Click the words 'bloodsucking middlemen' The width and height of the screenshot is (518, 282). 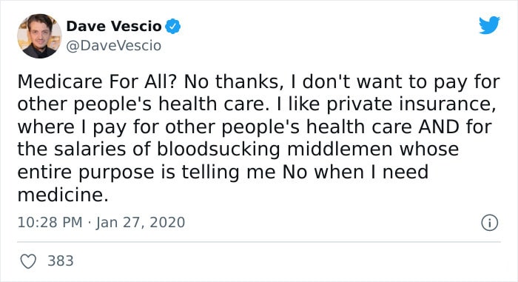275,150
